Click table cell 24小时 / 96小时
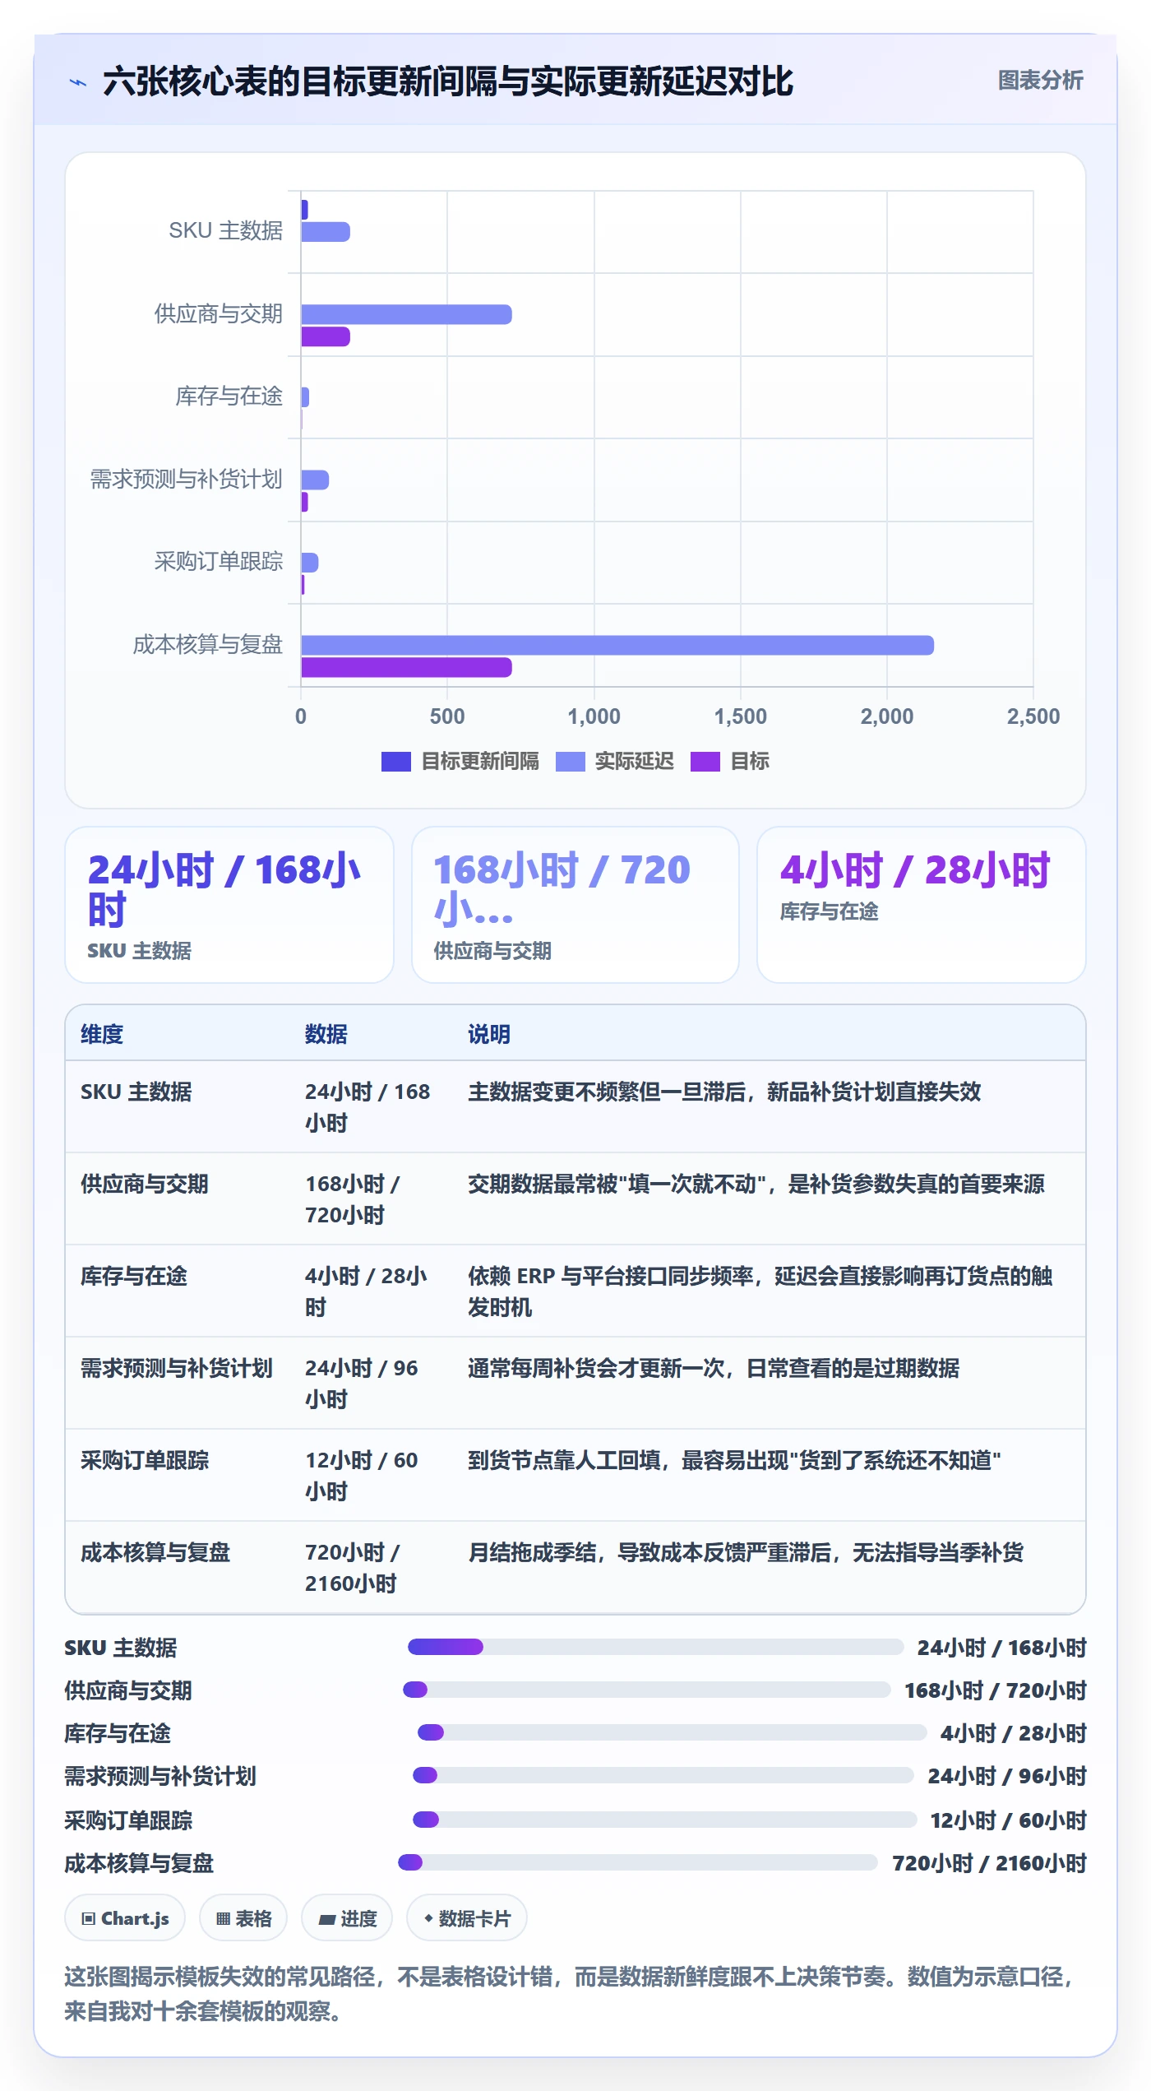This screenshot has height=2091, width=1151. coord(362,1384)
